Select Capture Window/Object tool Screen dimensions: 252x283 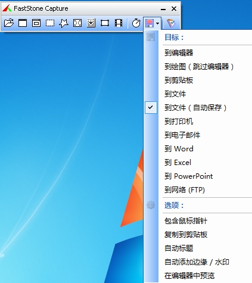[36, 23]
